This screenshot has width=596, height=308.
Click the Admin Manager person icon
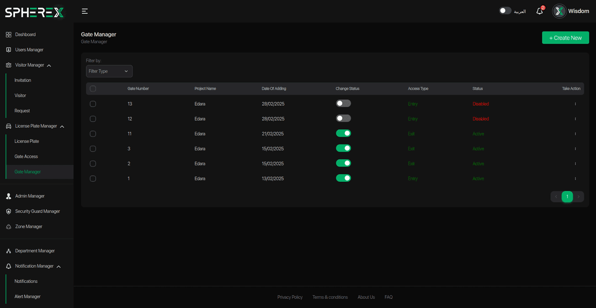8,196
